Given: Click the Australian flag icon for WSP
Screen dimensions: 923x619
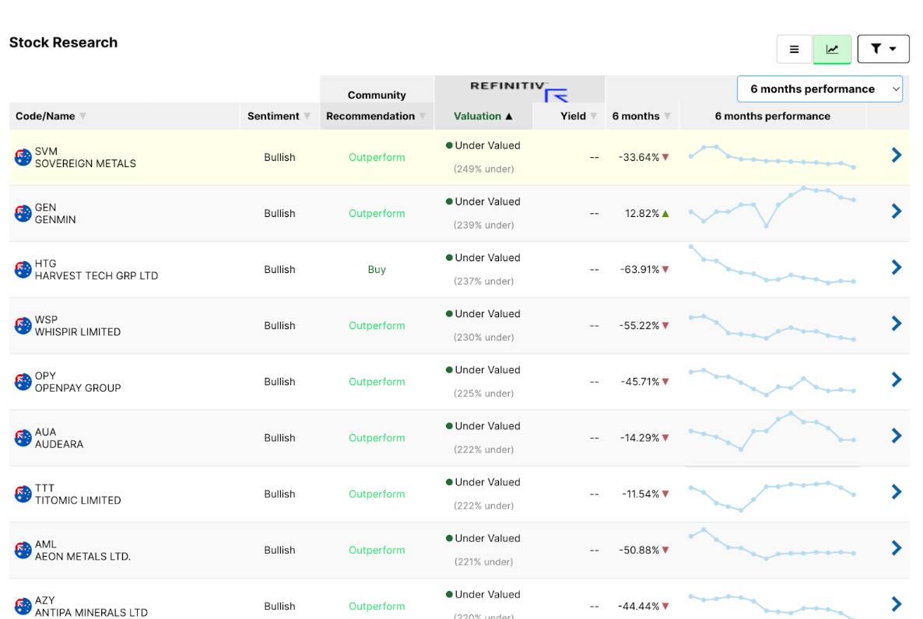Looking at the screenshot, I should (23, 325).
